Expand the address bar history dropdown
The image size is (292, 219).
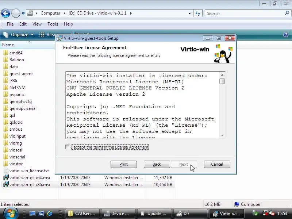pos(189,13)
